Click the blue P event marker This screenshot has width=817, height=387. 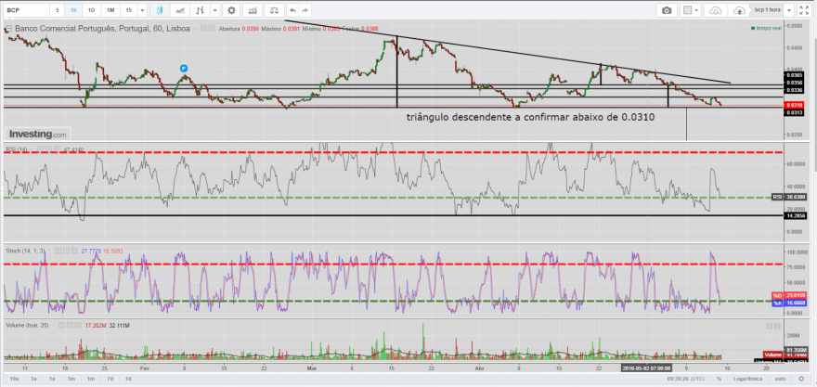(x=184, y=68)
